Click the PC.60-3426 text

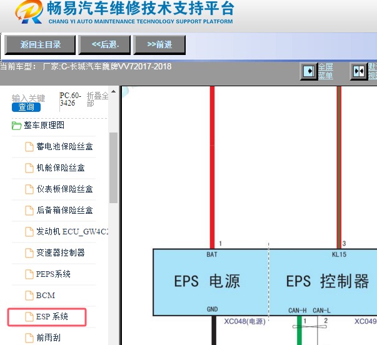tap(70, 99)
